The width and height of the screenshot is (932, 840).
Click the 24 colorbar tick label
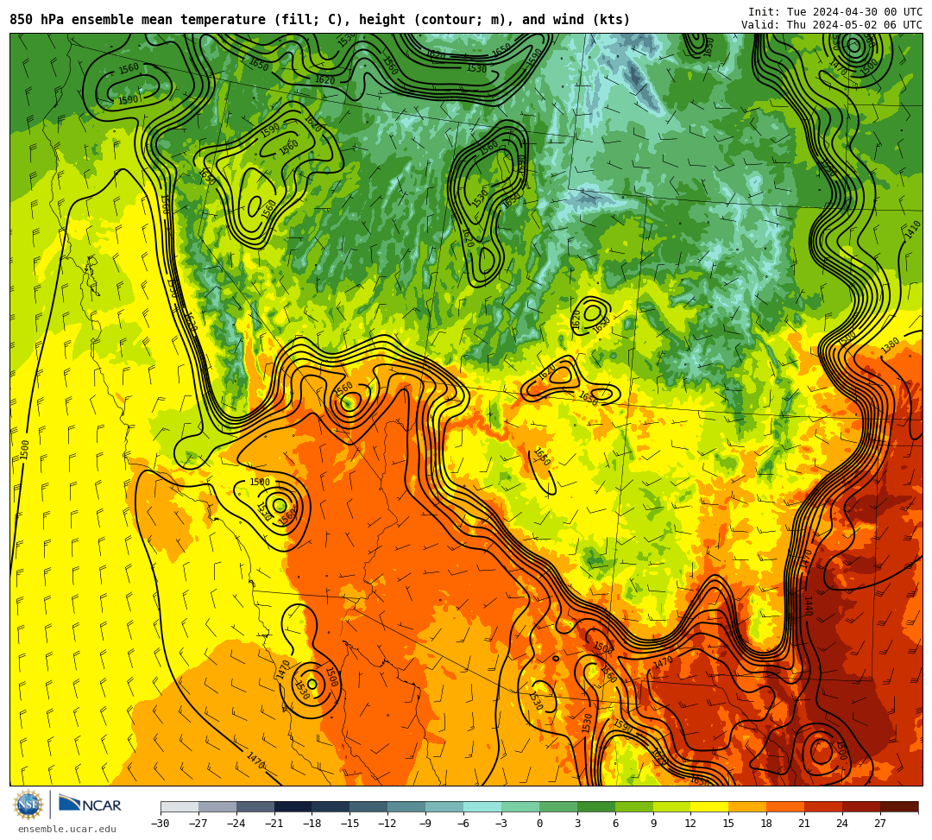842,824
